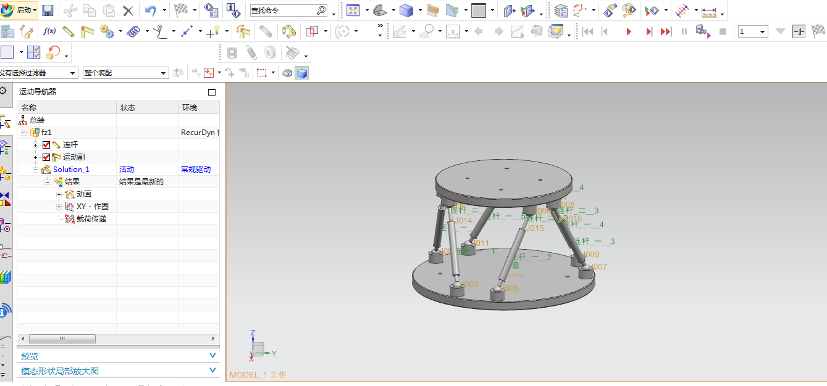Select the 载荷传递 tree item

tap(91, 219)
